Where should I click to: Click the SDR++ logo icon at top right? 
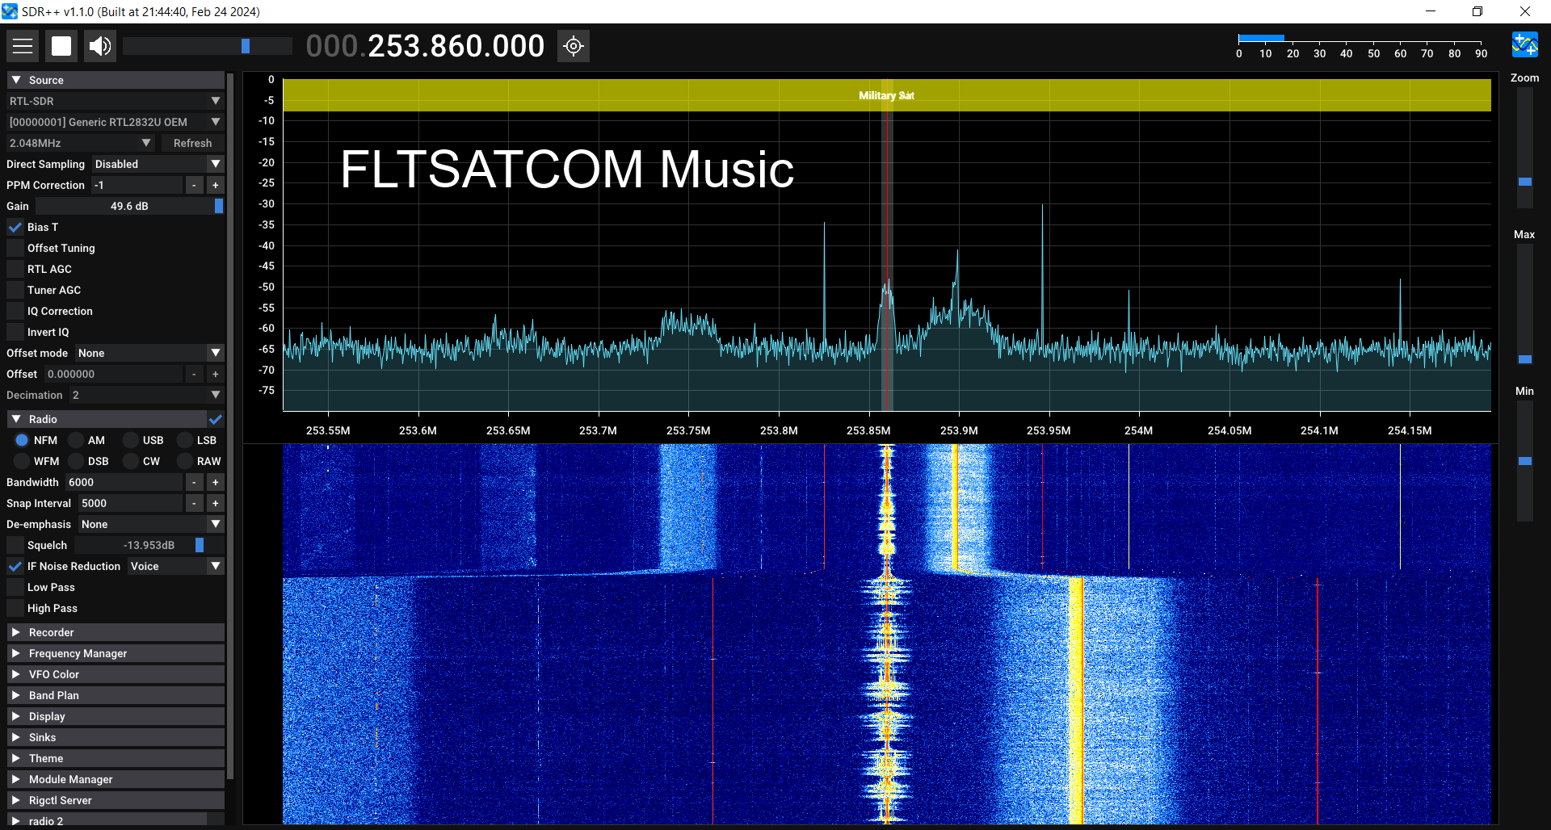(x=1524, y=44)
